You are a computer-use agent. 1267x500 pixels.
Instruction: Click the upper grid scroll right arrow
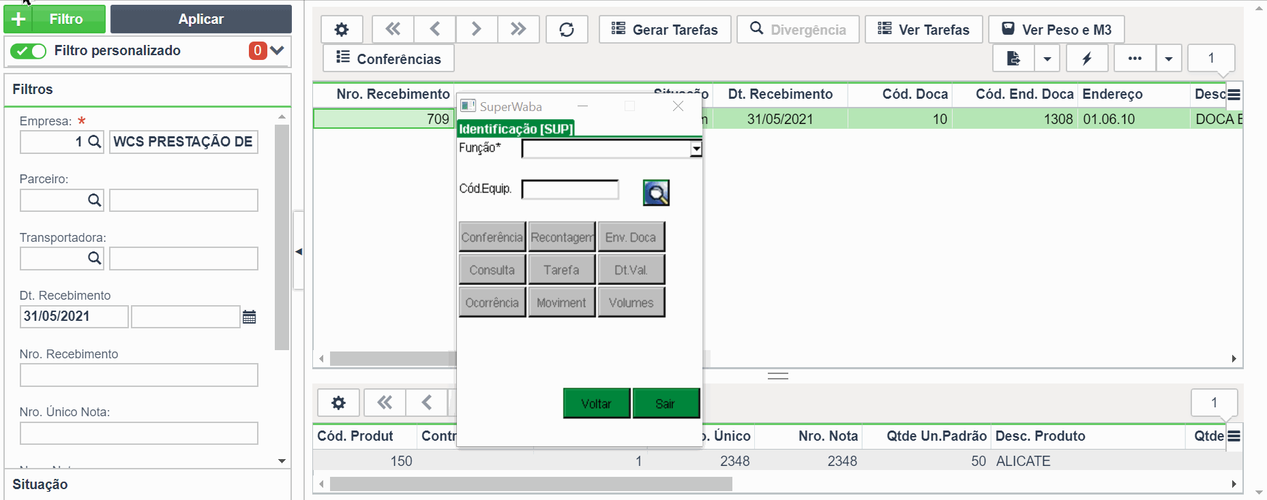point(1234,359)
